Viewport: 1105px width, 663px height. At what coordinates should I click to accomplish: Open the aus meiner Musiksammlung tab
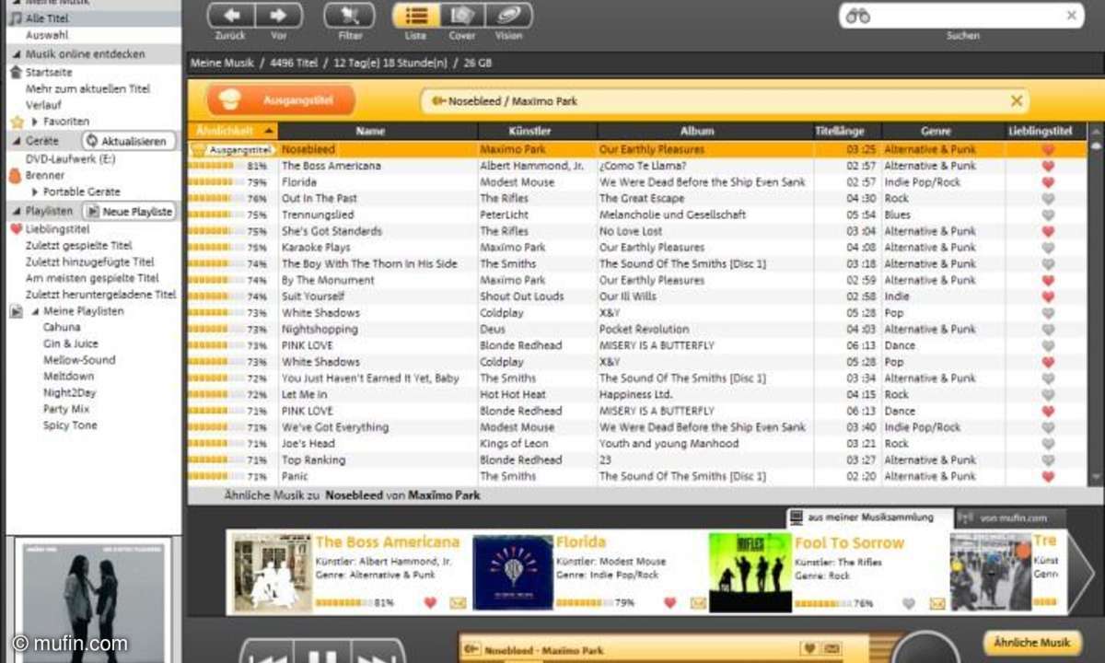tap(870, 518)
